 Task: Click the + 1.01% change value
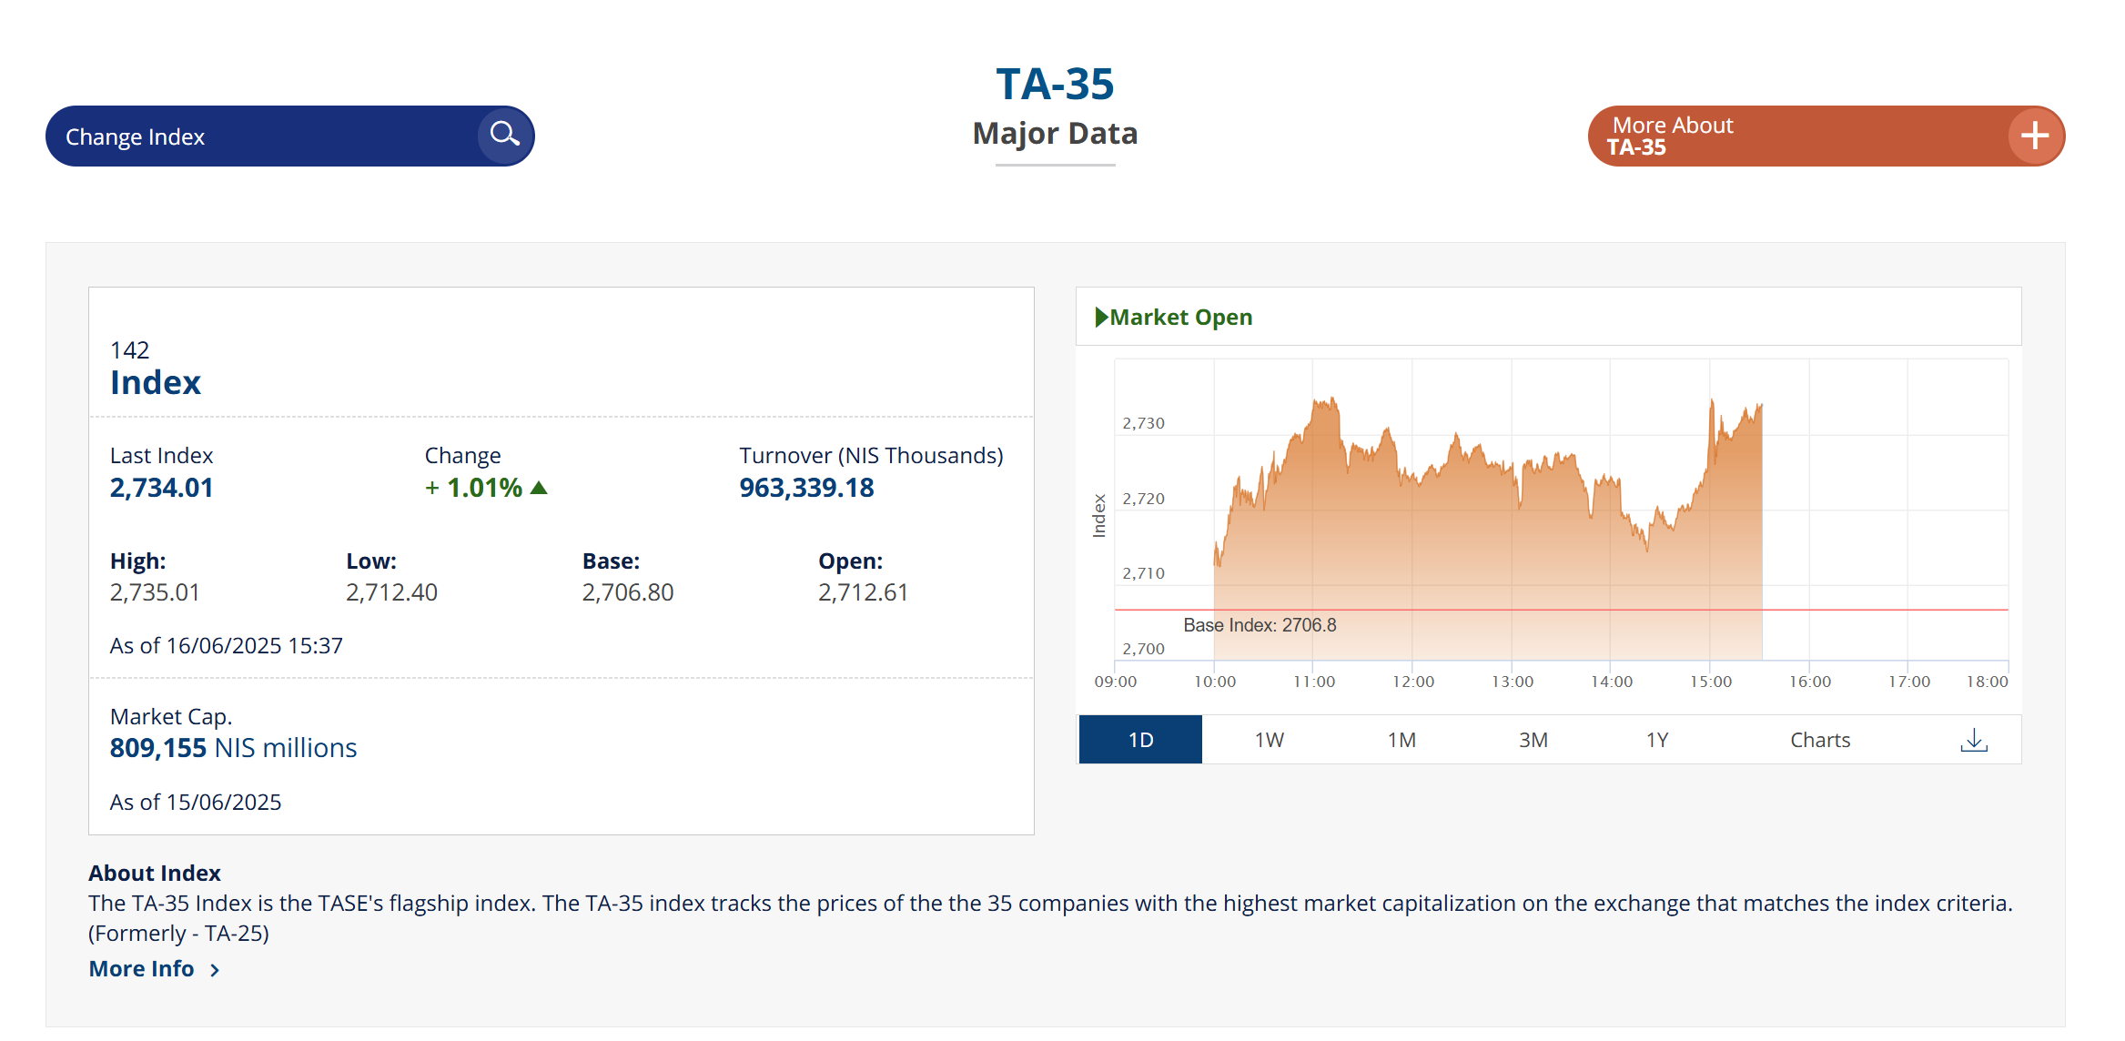pyautogui.click(x=474, y=488)
